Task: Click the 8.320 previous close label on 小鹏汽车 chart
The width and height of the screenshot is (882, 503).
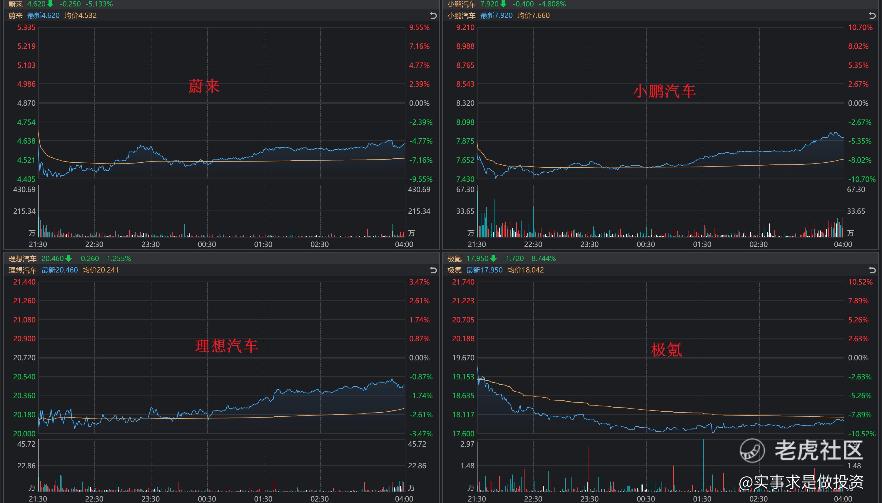Action: (x=465, y=103)
